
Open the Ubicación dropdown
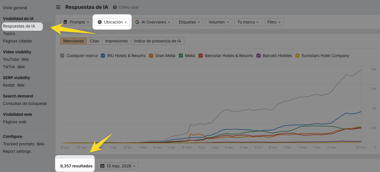click(x=112, y=22)
